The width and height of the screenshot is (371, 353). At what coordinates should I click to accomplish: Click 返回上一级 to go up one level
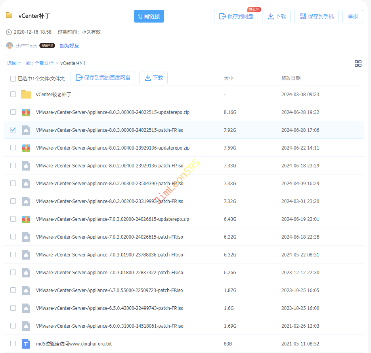[x=19, y=63]
